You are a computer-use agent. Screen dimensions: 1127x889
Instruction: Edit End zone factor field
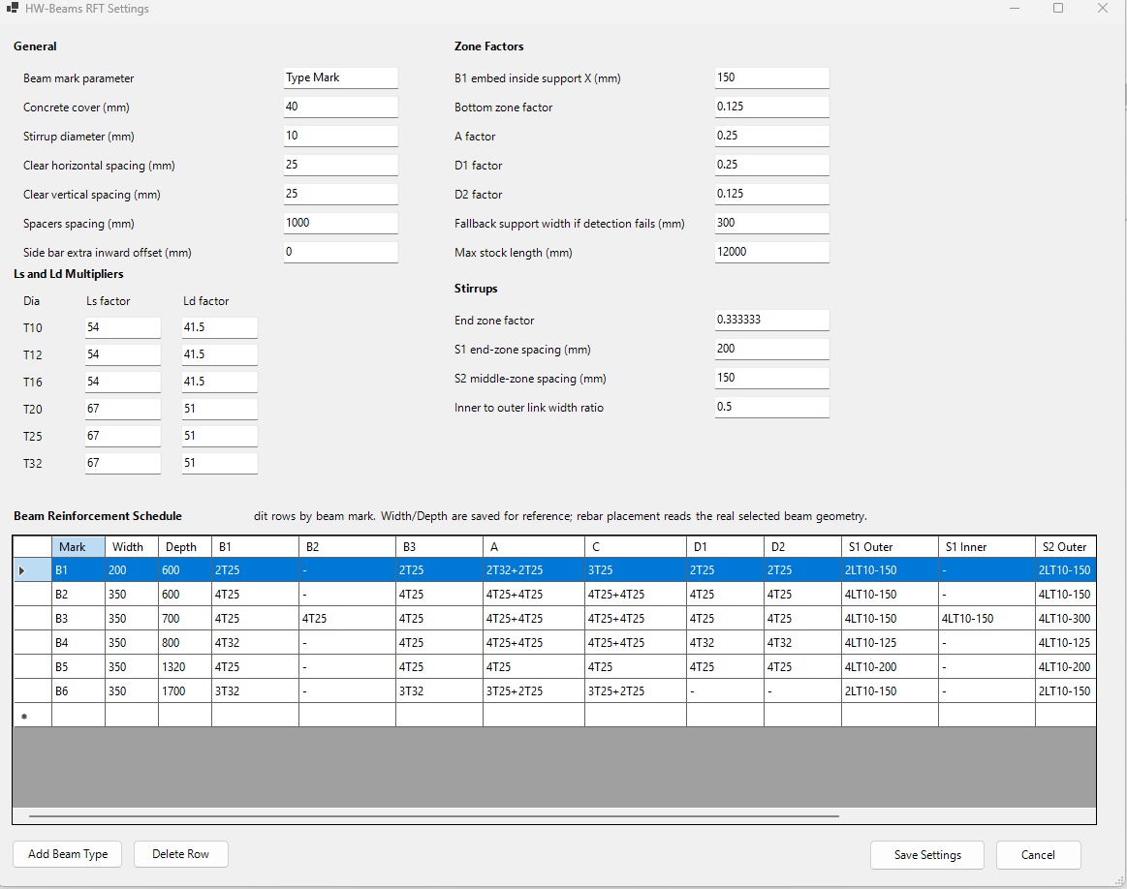pos(772,320)
